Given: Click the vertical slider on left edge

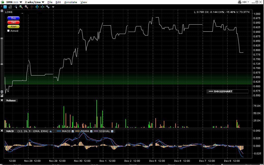Looking at the screenshot, I should tap(2, 51).
